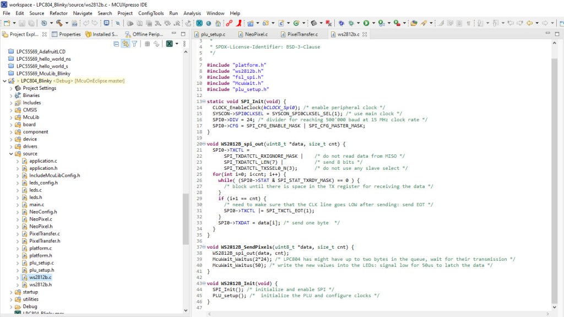Image resolution: width=564 pixels, height=317 pixels.
Task: Open the LPC55S69_McuLib_Blinky project
Action: pos(43,73)
